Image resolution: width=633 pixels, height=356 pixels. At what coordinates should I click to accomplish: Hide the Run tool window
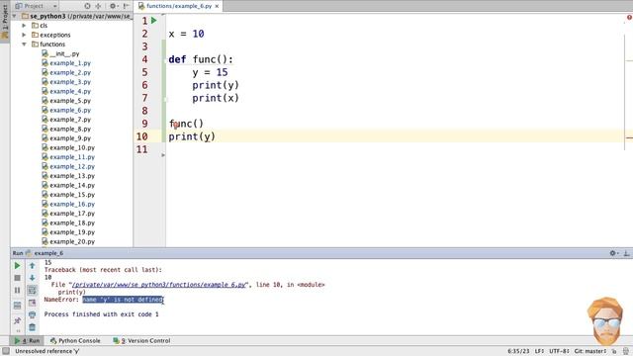626,253
